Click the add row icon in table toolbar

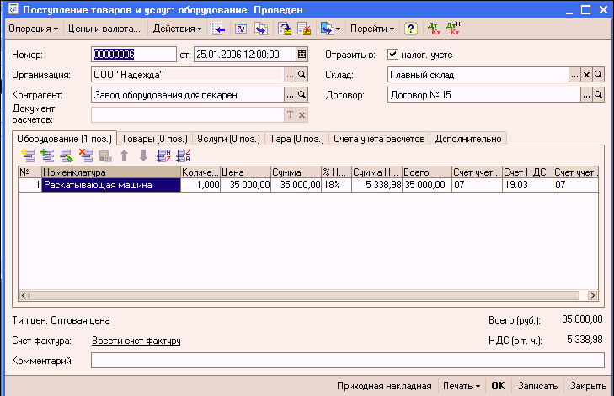28,156
